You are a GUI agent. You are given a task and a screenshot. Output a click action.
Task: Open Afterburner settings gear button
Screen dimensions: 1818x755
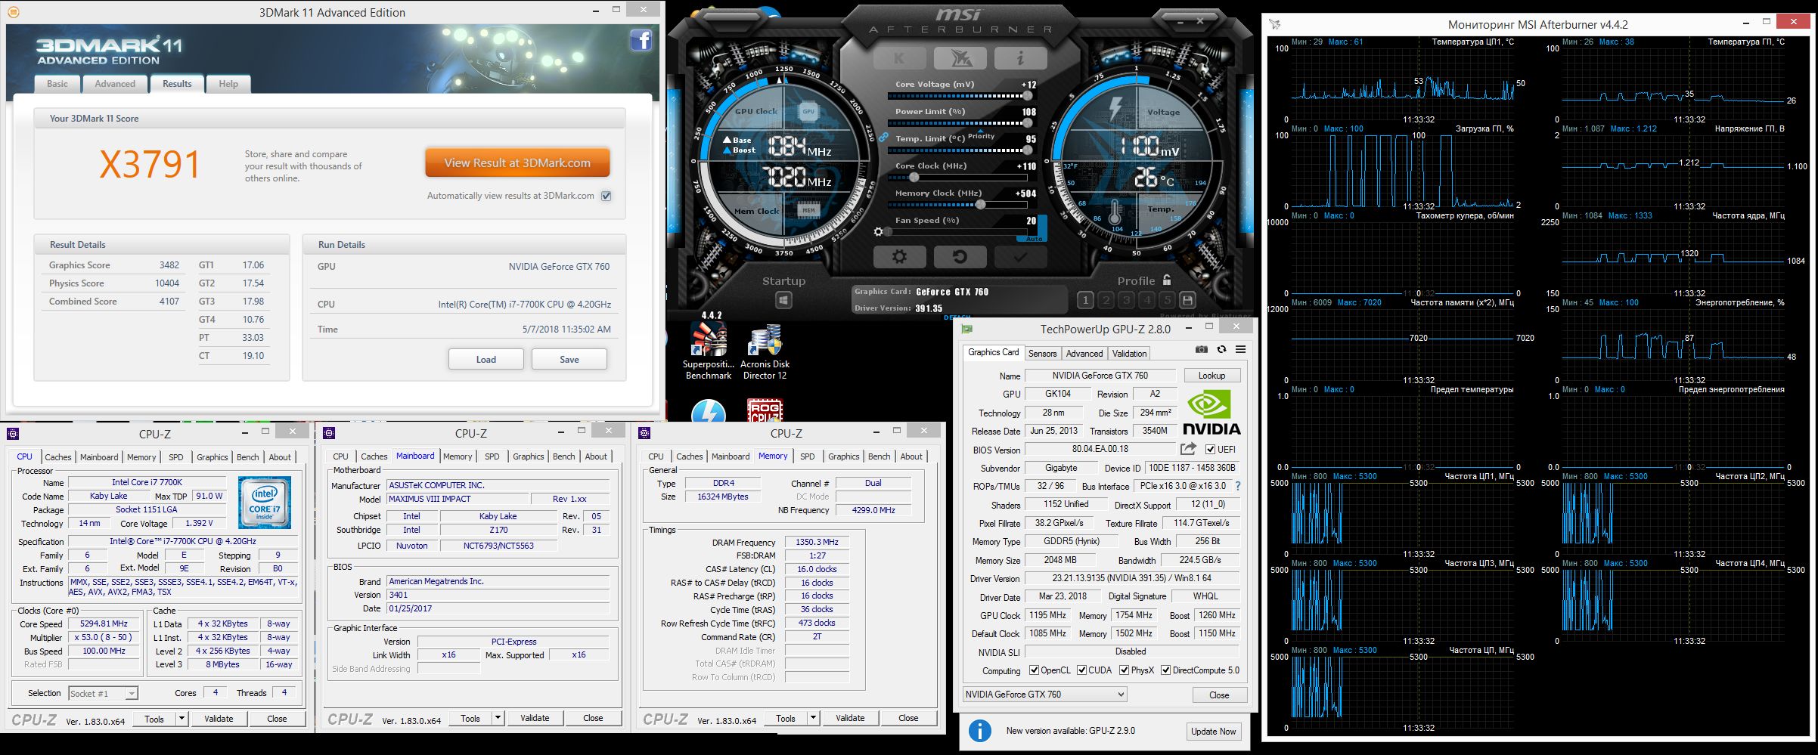pos(899,257)
